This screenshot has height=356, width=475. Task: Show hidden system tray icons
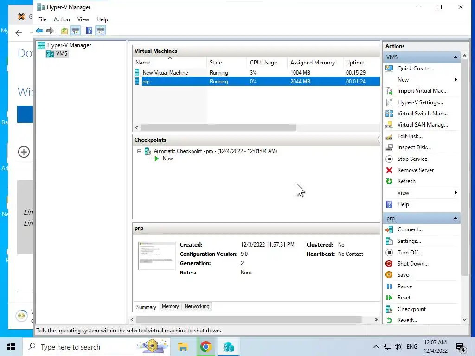click(376, 347)
